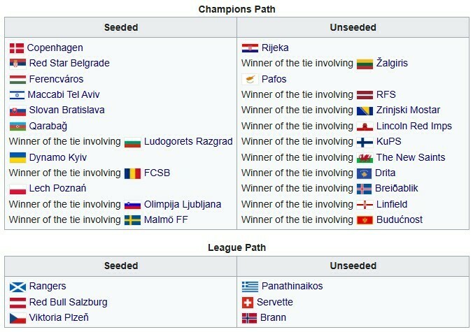The height and width of the screenshot is (332, 473).
Task: Follow the Olimpija Ljubljana link
Action: click(183, 204)
